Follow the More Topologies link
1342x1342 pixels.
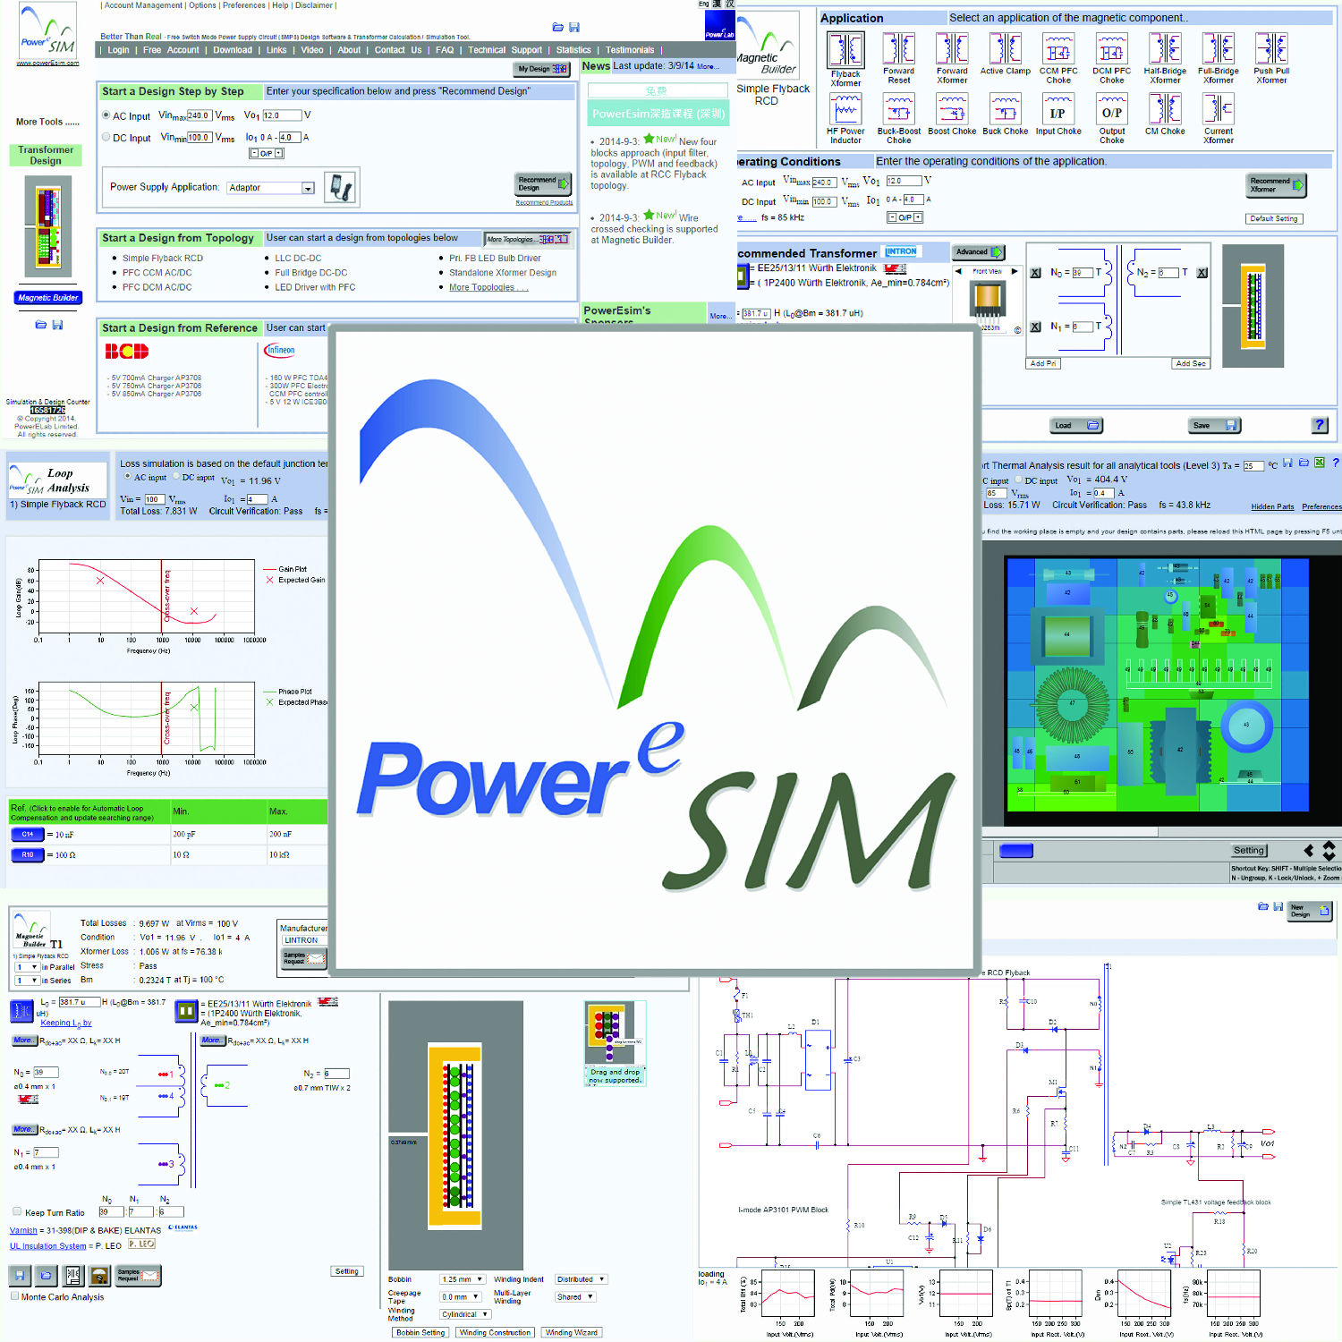tap(488, 287)
